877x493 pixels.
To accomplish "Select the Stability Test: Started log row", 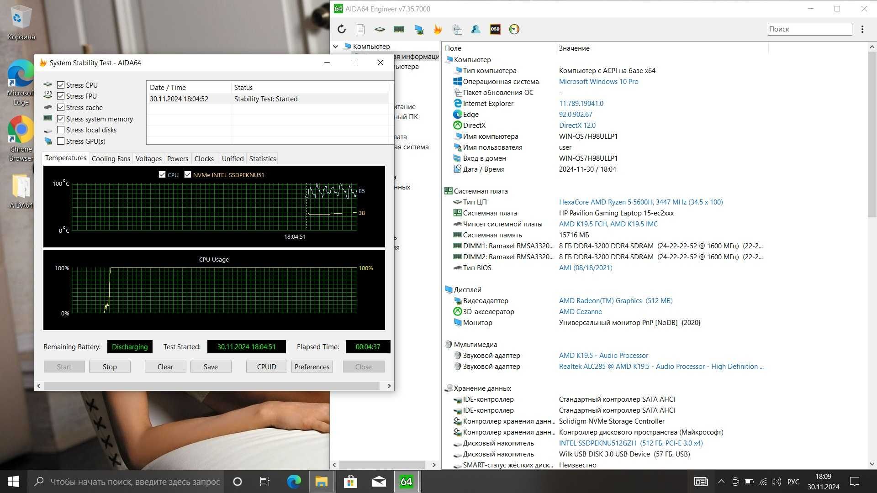I will pyautogui.click(x=269, y=99).
